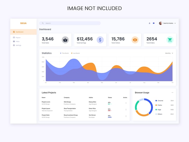Screen dimensions: 189x142
Task: Click the Author column header
Action: pos(91,98)
